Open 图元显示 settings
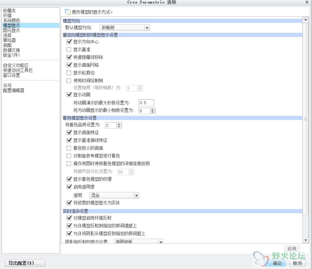The height and width of the screenshot is (269, 312). 12,31
